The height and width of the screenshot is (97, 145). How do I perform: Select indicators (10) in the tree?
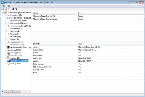point(16,15)
